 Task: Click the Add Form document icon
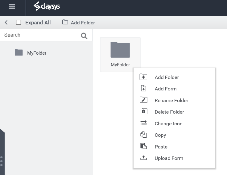(143, 89)
